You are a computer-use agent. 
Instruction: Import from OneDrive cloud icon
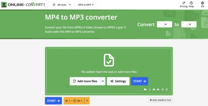(x=158, y=89)
